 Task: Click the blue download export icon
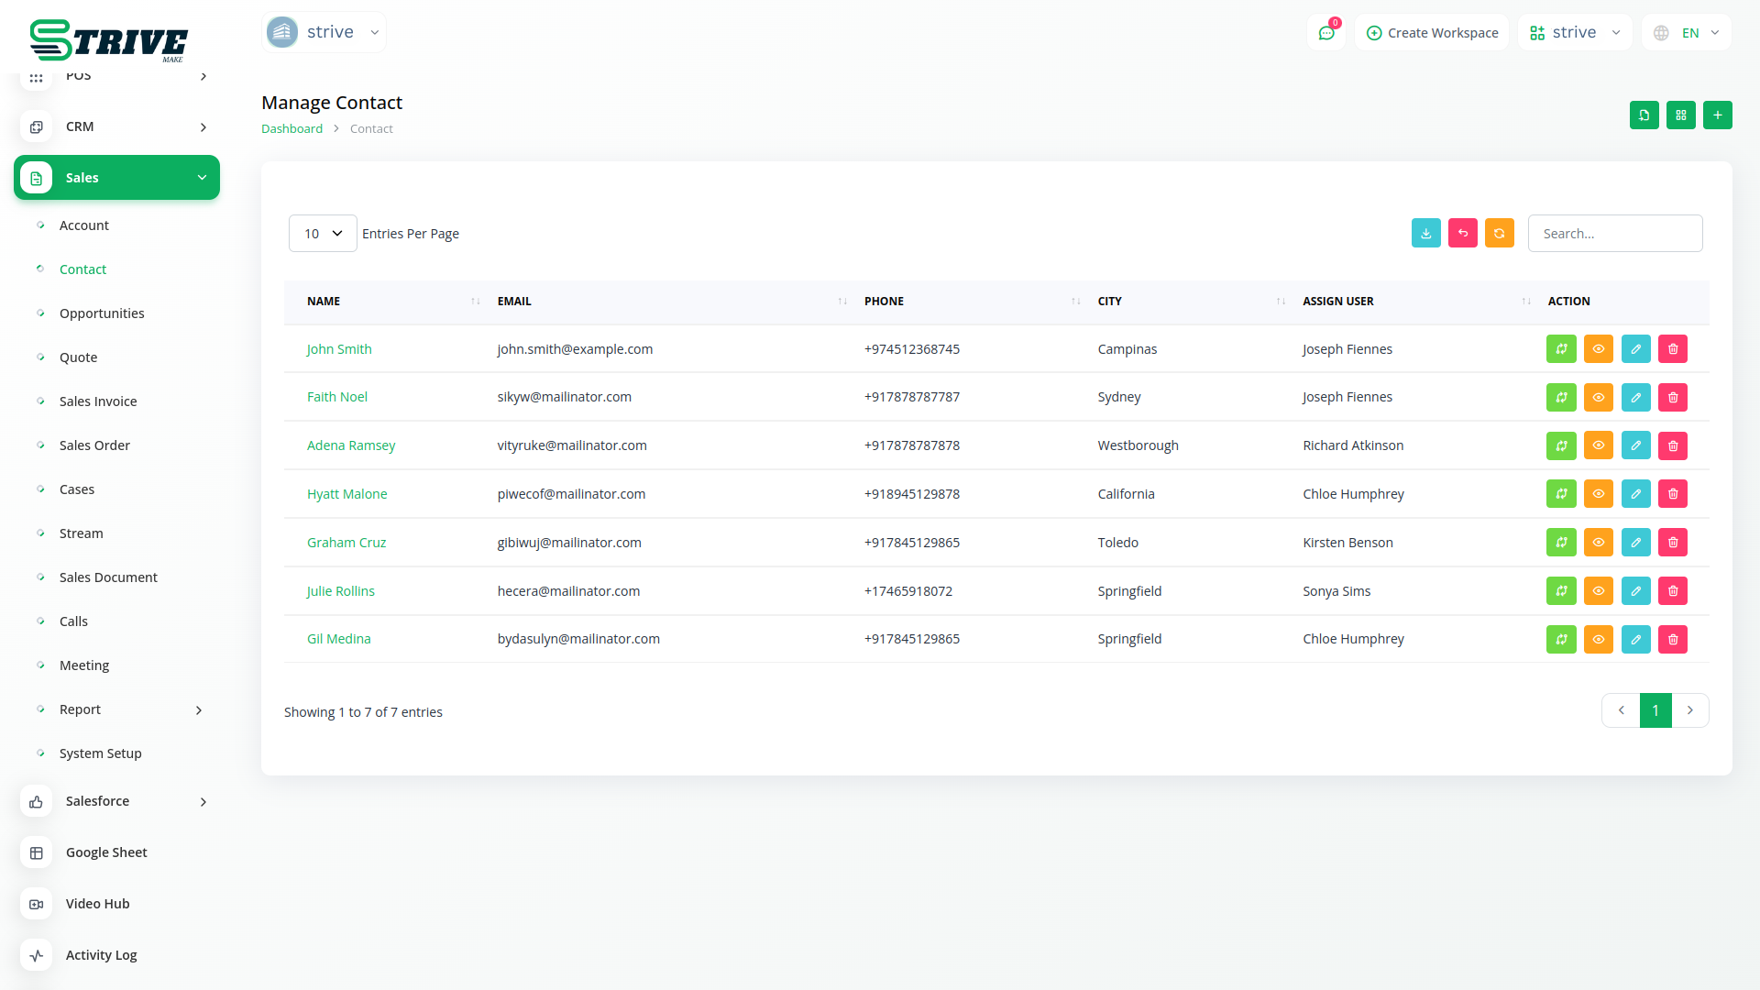point(1425,234)
